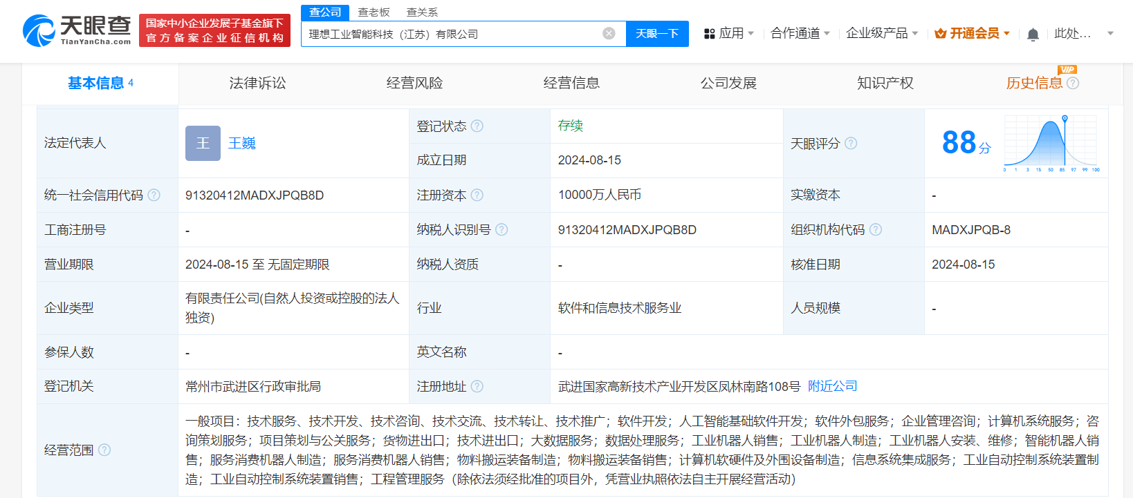Click the marker on the score chart
The image size is (1133, 498).
point(1065,119)
